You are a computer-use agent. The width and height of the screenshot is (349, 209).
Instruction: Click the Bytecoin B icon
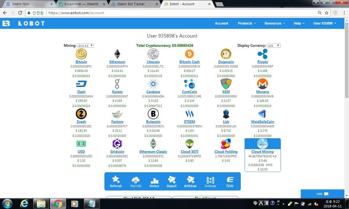[153, 114]
